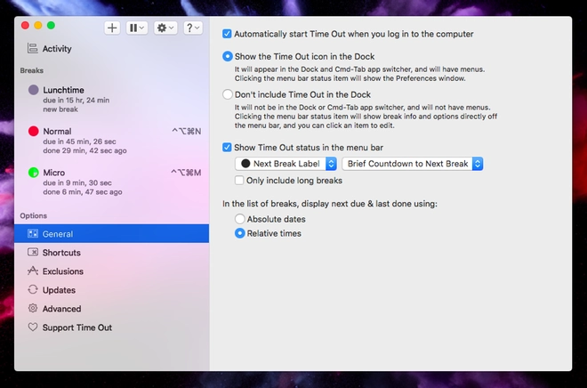Click the red close window button
Viewport: 587px width, 388px height.
coord(25,25)
